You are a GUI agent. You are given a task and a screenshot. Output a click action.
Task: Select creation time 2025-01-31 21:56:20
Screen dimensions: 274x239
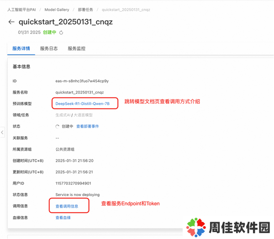(x=74, y=161)
